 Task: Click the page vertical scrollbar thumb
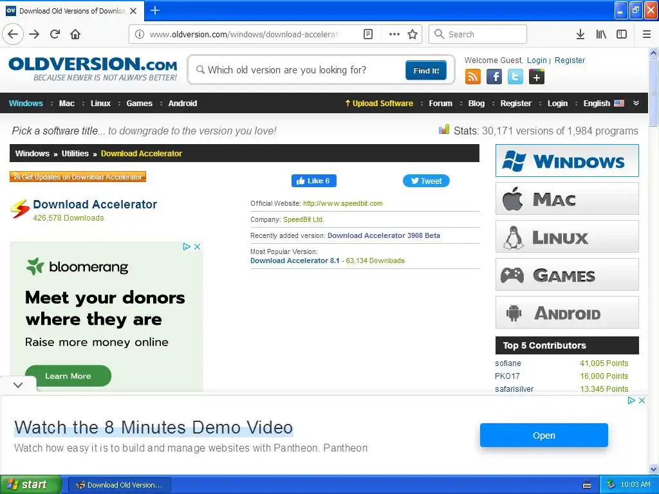pos(653,91)
